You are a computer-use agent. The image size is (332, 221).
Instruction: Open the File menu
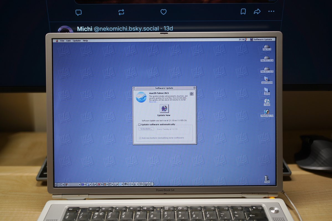click(62, 41)
